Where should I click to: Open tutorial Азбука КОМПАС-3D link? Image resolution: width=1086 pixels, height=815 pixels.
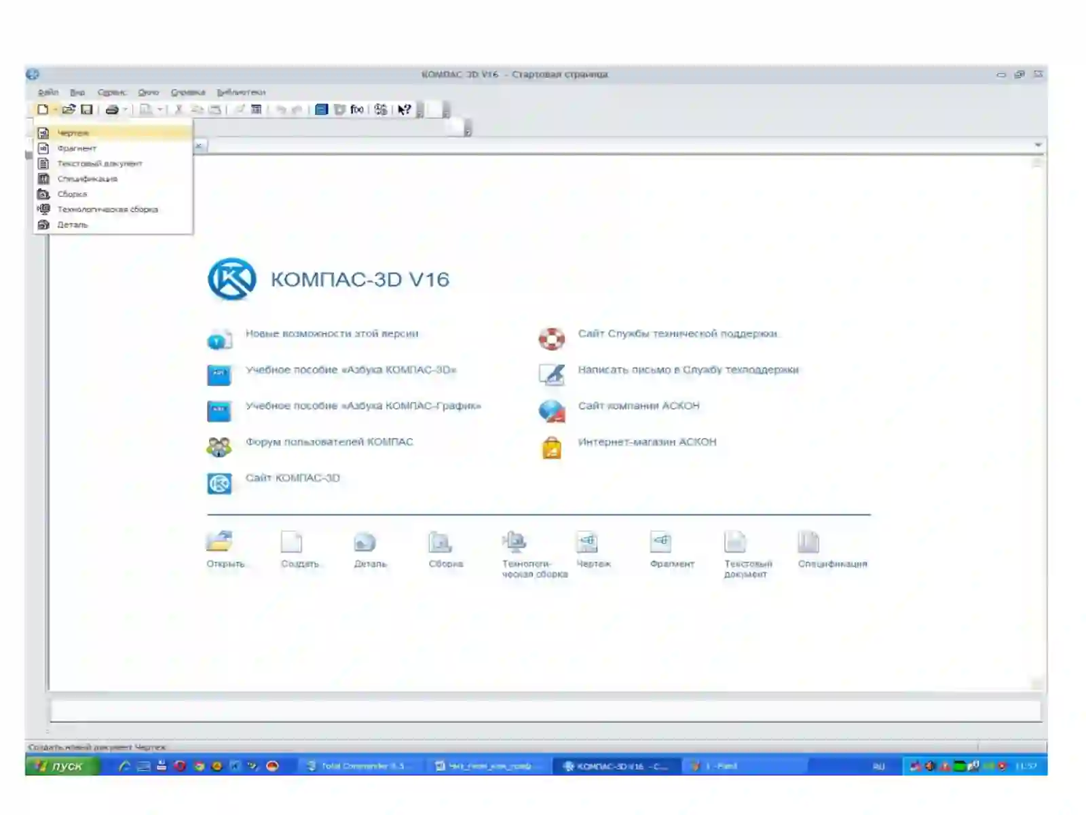click(x=351, y=369)
